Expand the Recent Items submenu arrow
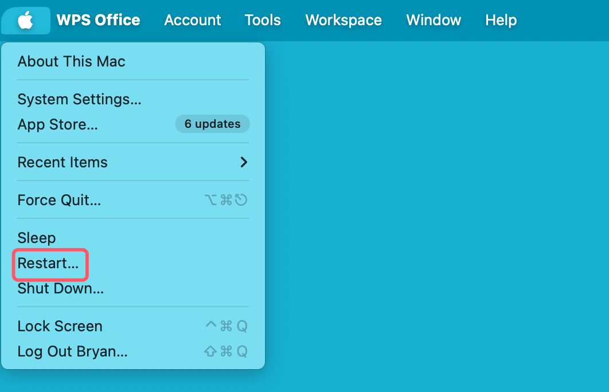The height and width of the screenshot is (392, 609). tap(244, 162)
